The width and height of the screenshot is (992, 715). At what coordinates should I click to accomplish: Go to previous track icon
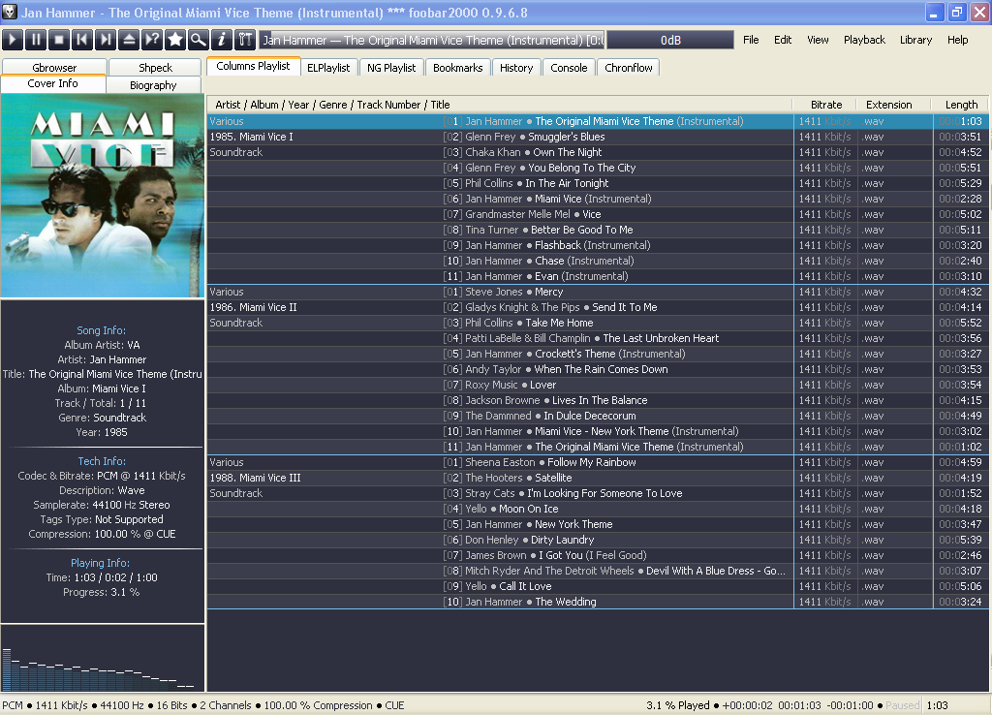(x=82, y=40)
